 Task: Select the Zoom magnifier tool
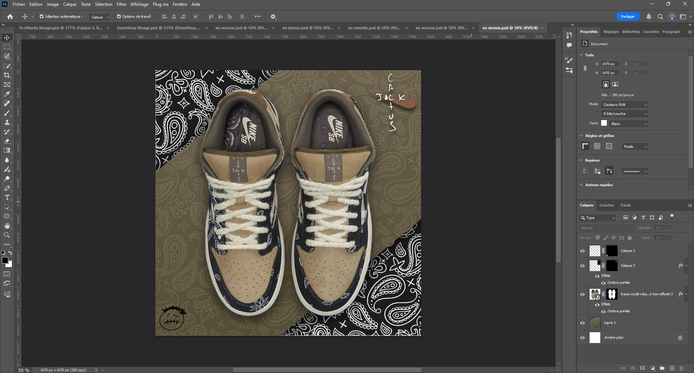pyautogui.click(x=7, y=235)
